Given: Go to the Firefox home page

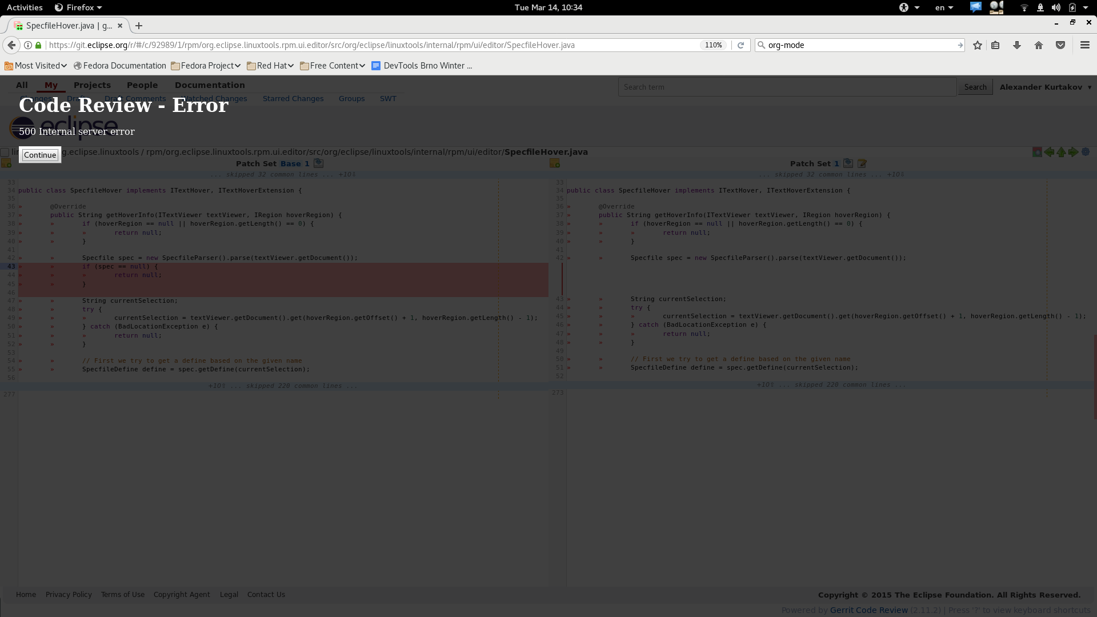Looking at the screenshot, I should (x=1039, y=45).
